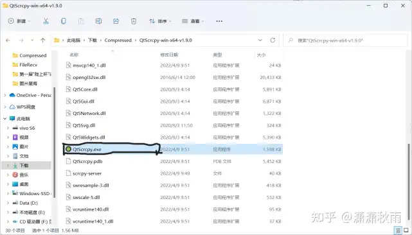Sort by 修改日期 column header
Screen dimensions: 412x235
click(169, 55)
